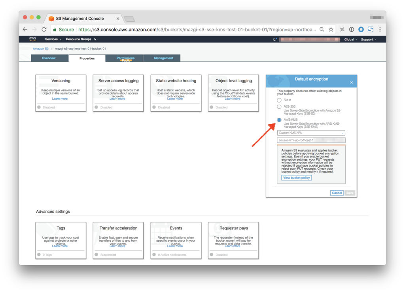Open a new browser tab
This screenshot has height=292, width=405.
pos(129,19)
